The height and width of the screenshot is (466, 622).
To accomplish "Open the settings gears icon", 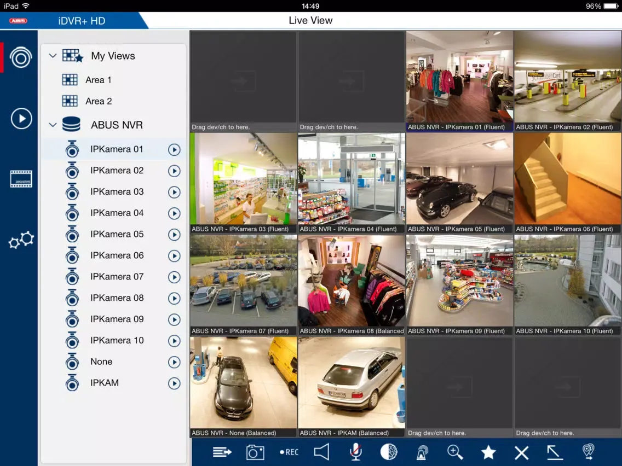I will tap(21, 240).
